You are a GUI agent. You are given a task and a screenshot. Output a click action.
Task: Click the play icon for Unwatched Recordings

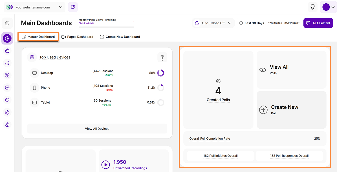[105, 165]
